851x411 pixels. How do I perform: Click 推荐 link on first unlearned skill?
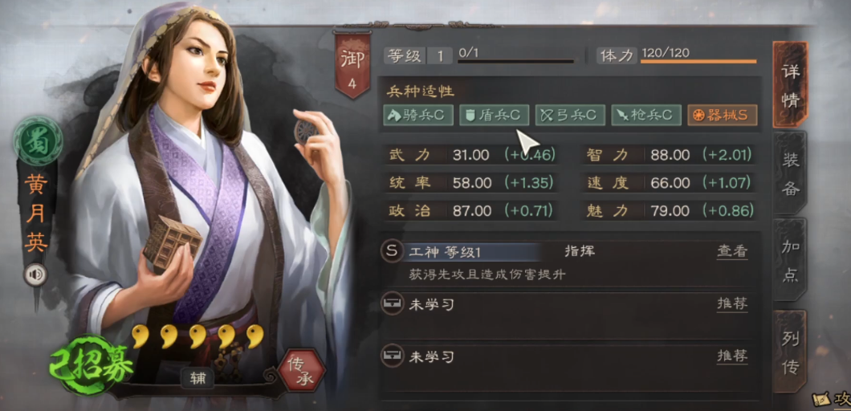732,303
